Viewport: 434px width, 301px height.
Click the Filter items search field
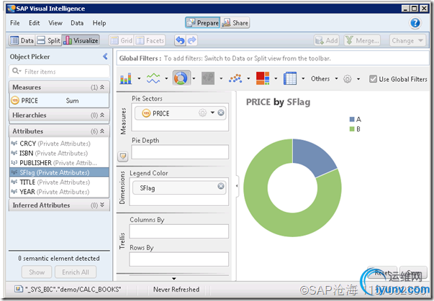click(x=59, y=72)
